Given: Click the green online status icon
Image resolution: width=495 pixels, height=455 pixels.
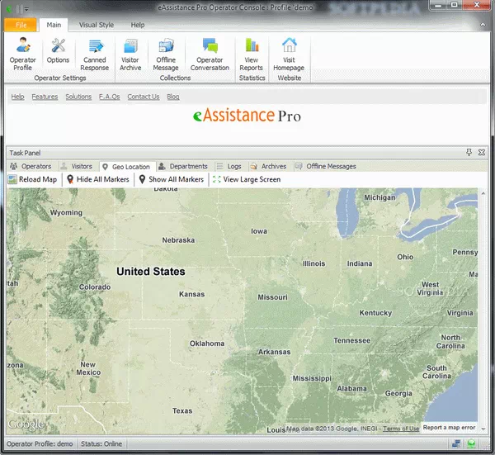Looking at the screenshot, I should click(x=471, y=443).
